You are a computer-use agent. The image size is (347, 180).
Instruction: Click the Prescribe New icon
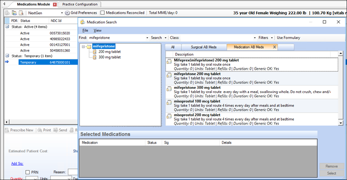coord(7,130)
